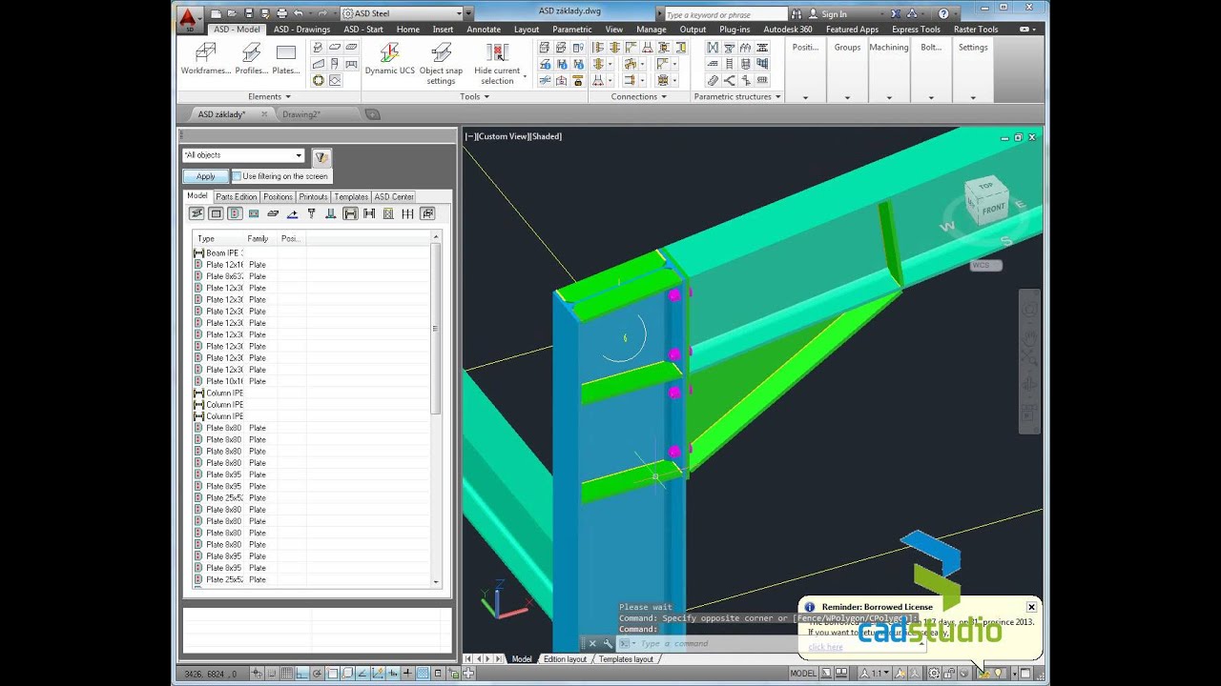
Task: Switch to the Edition layout tab
Action: (x=565, y=659)
